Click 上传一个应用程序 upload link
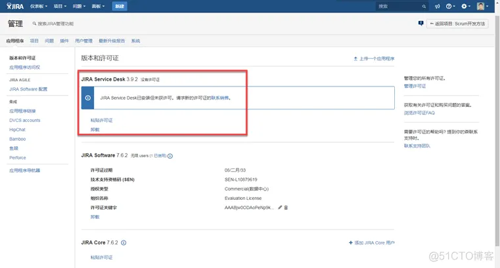This screenshot has width=500, height=268. (374, 58)
